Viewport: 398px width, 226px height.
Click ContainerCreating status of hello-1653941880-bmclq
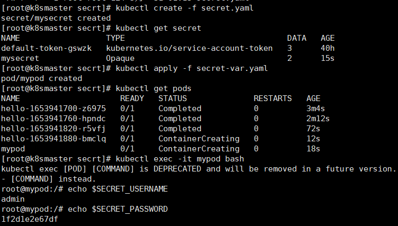point(199,139)
